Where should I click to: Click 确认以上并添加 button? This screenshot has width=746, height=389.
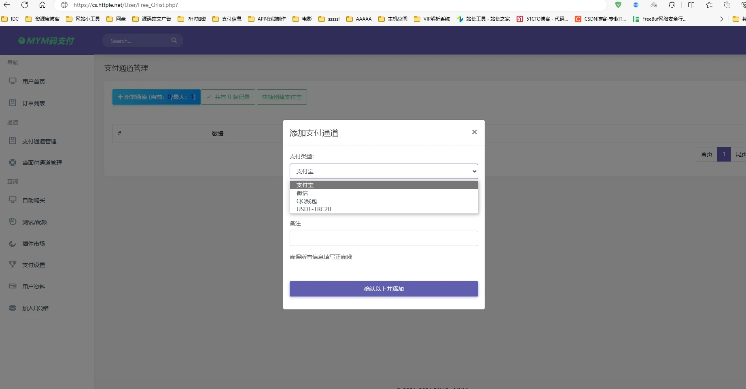tap(384, 289)
